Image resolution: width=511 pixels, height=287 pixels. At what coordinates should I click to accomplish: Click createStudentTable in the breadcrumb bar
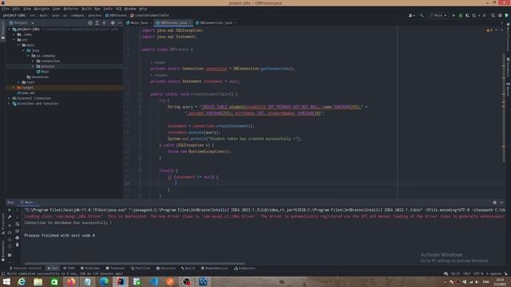point(149,15)
